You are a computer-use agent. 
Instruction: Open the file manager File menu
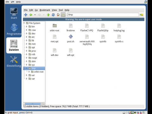pyautogui.click(x=26, y=10)
